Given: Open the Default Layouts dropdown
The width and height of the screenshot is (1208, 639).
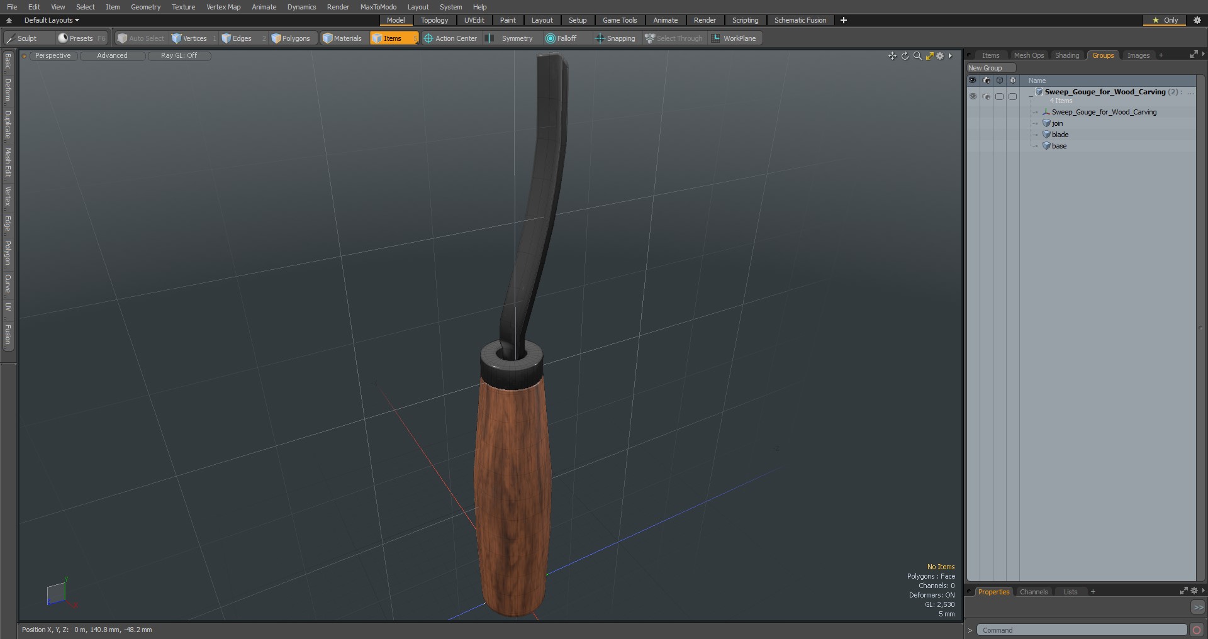Looking at the screenshot, I should pos(52,20).
